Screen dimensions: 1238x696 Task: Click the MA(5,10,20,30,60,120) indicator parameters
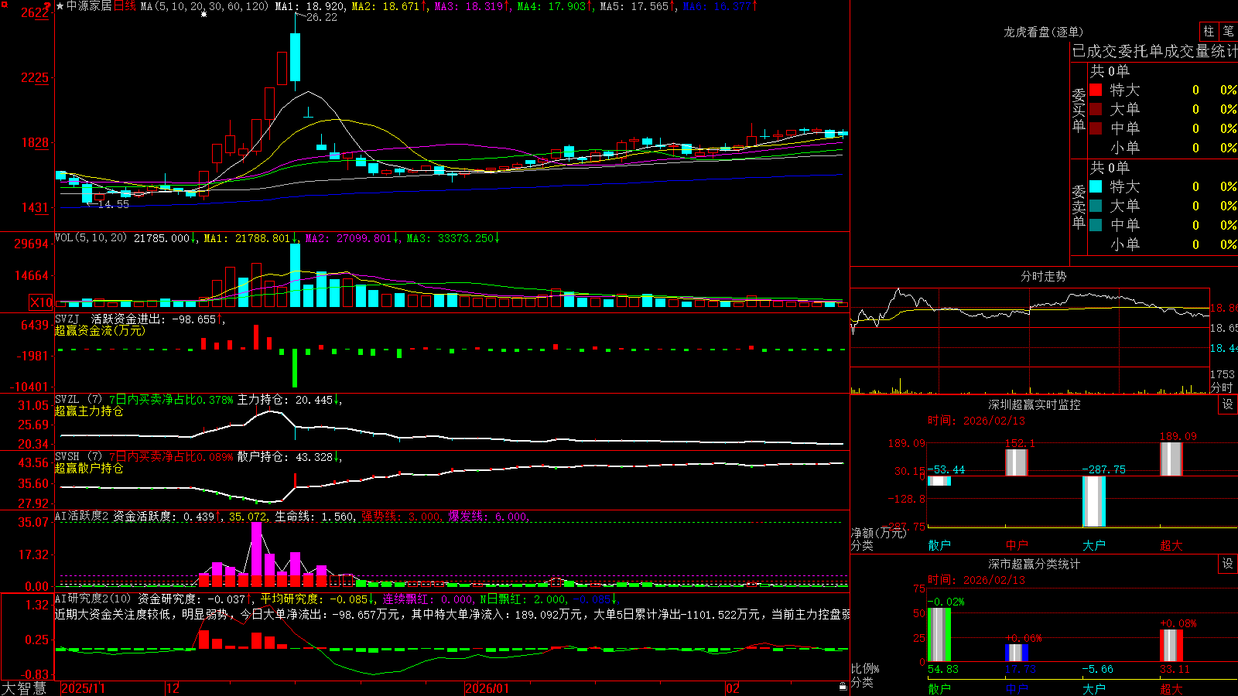pos(204,6)
